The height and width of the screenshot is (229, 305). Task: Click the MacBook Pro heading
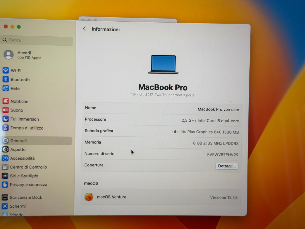pos(163,87)
